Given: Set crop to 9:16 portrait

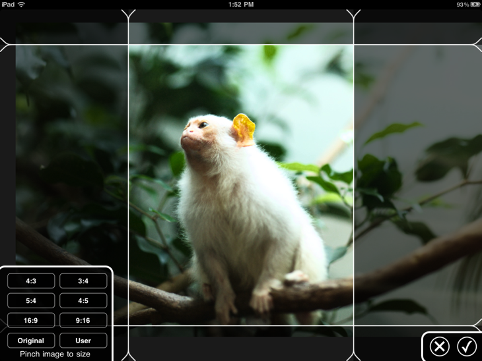Looking at the screenshot, I should (83, 321).
